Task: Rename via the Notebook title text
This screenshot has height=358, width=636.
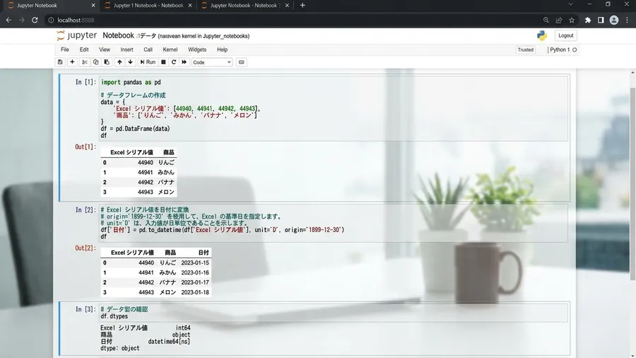Action: [118, 35]
